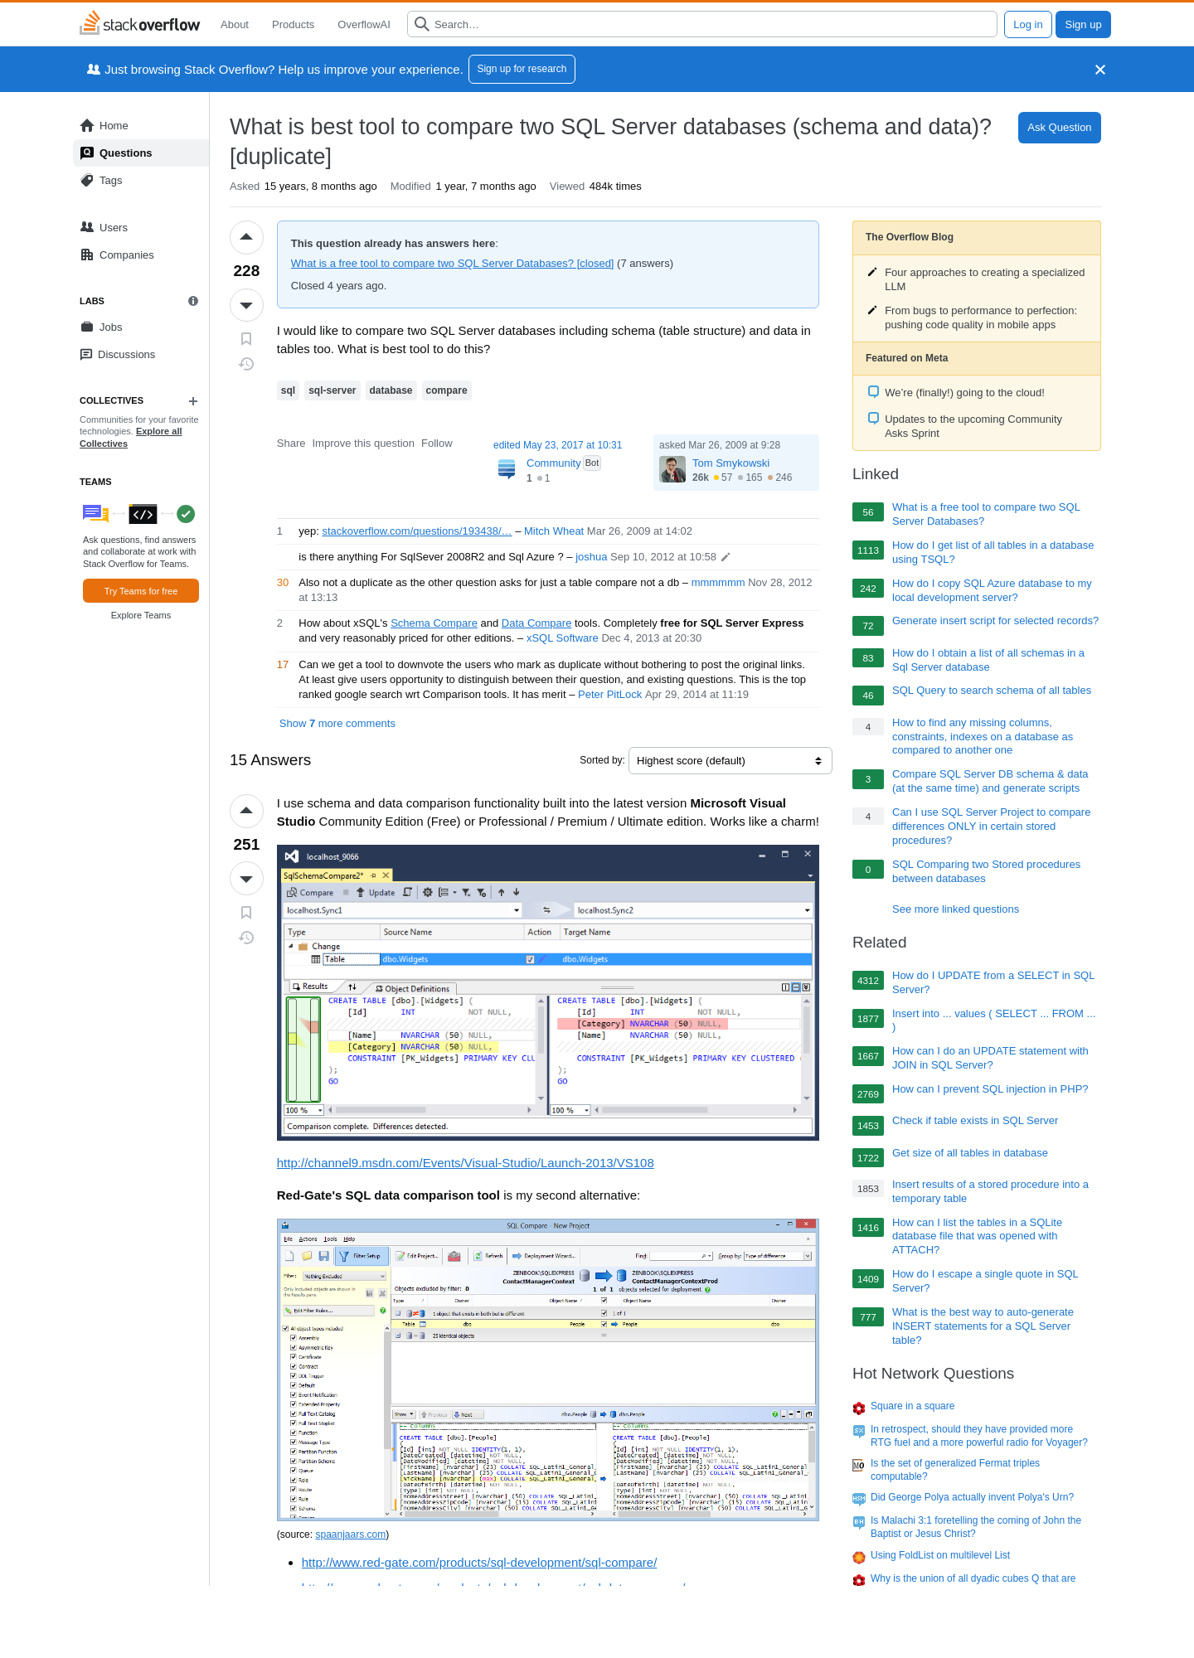Screen dimensions: 1194x1658
Task: Open linked 'Generate insert script for selected records?'
Action: point(995,621)
